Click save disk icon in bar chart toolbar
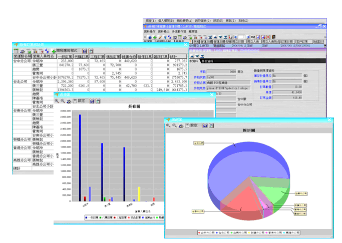Image resolution: width=342 pixels, height=243 pixels. pyautogui.click(x=92, y=100)
